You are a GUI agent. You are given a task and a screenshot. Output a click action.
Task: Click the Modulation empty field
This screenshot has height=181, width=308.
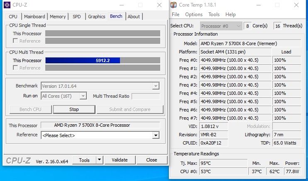(x=286, y=126)
